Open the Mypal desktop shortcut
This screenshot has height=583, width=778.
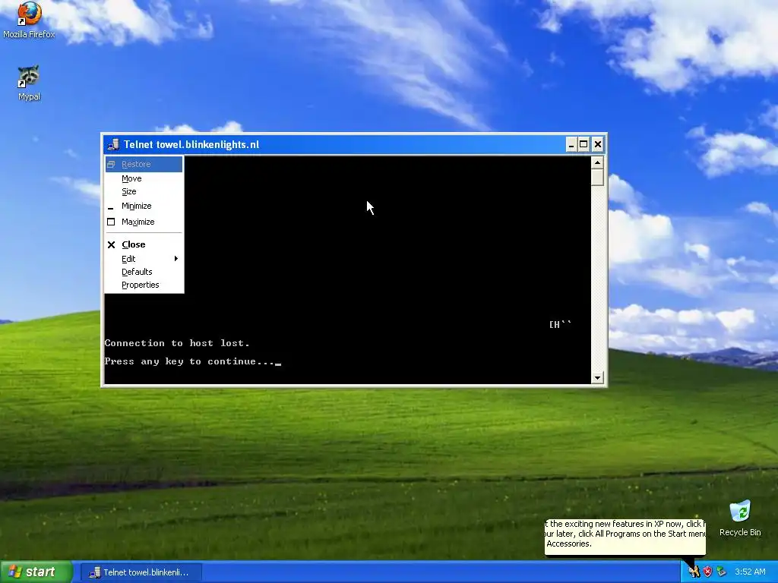point(29,82)
